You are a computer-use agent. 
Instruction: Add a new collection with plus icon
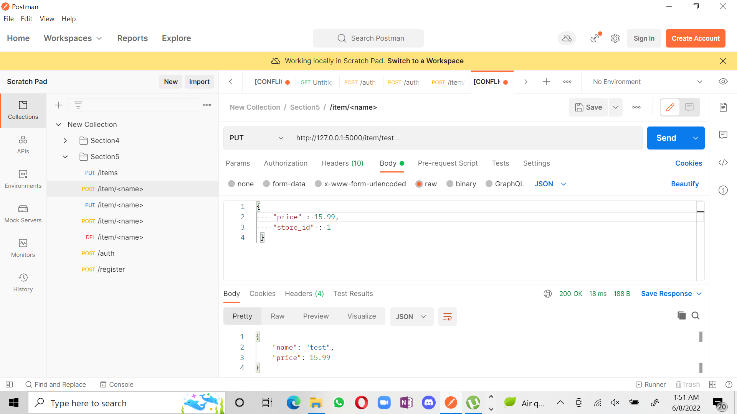pos(58,105)
